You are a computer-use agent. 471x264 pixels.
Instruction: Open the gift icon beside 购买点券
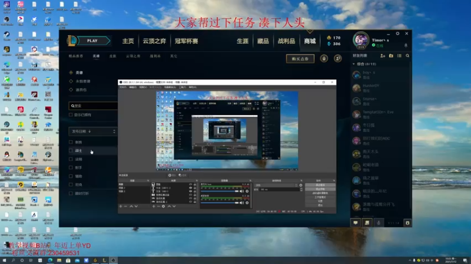click(324, 59)
